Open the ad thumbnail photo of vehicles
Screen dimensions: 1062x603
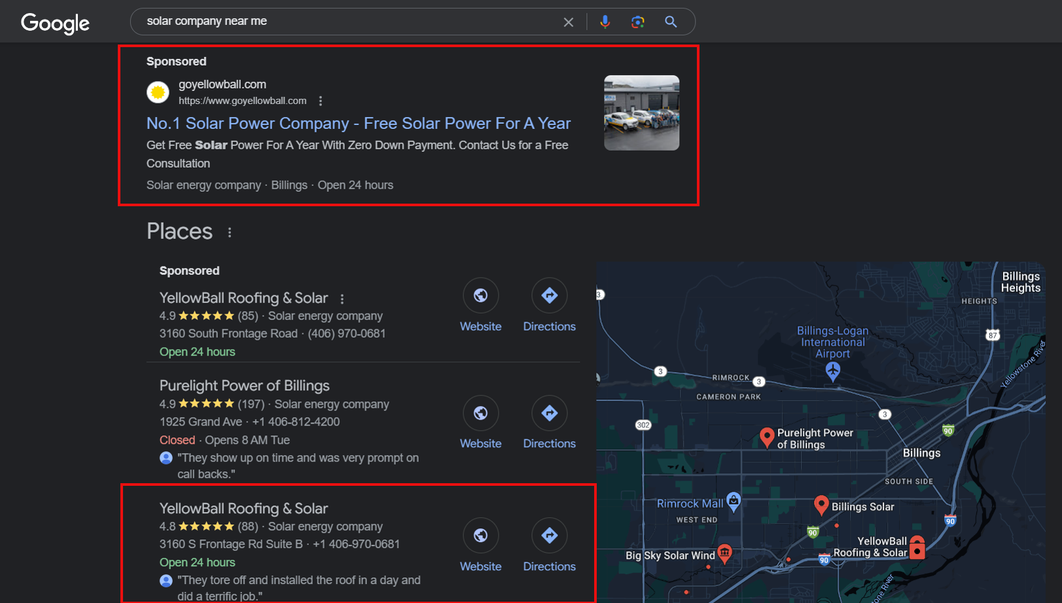[641, 113]
